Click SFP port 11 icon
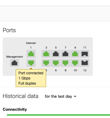The image size is (110, 118). click(85, 54)
